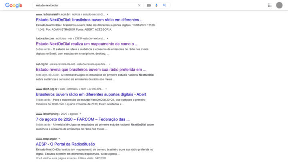The height and width of the screenshot is (162, 288).
Task: Open 'Estudo NextOnDial: brasileiros ouvem rádio' result
Action: coord(90,20)
